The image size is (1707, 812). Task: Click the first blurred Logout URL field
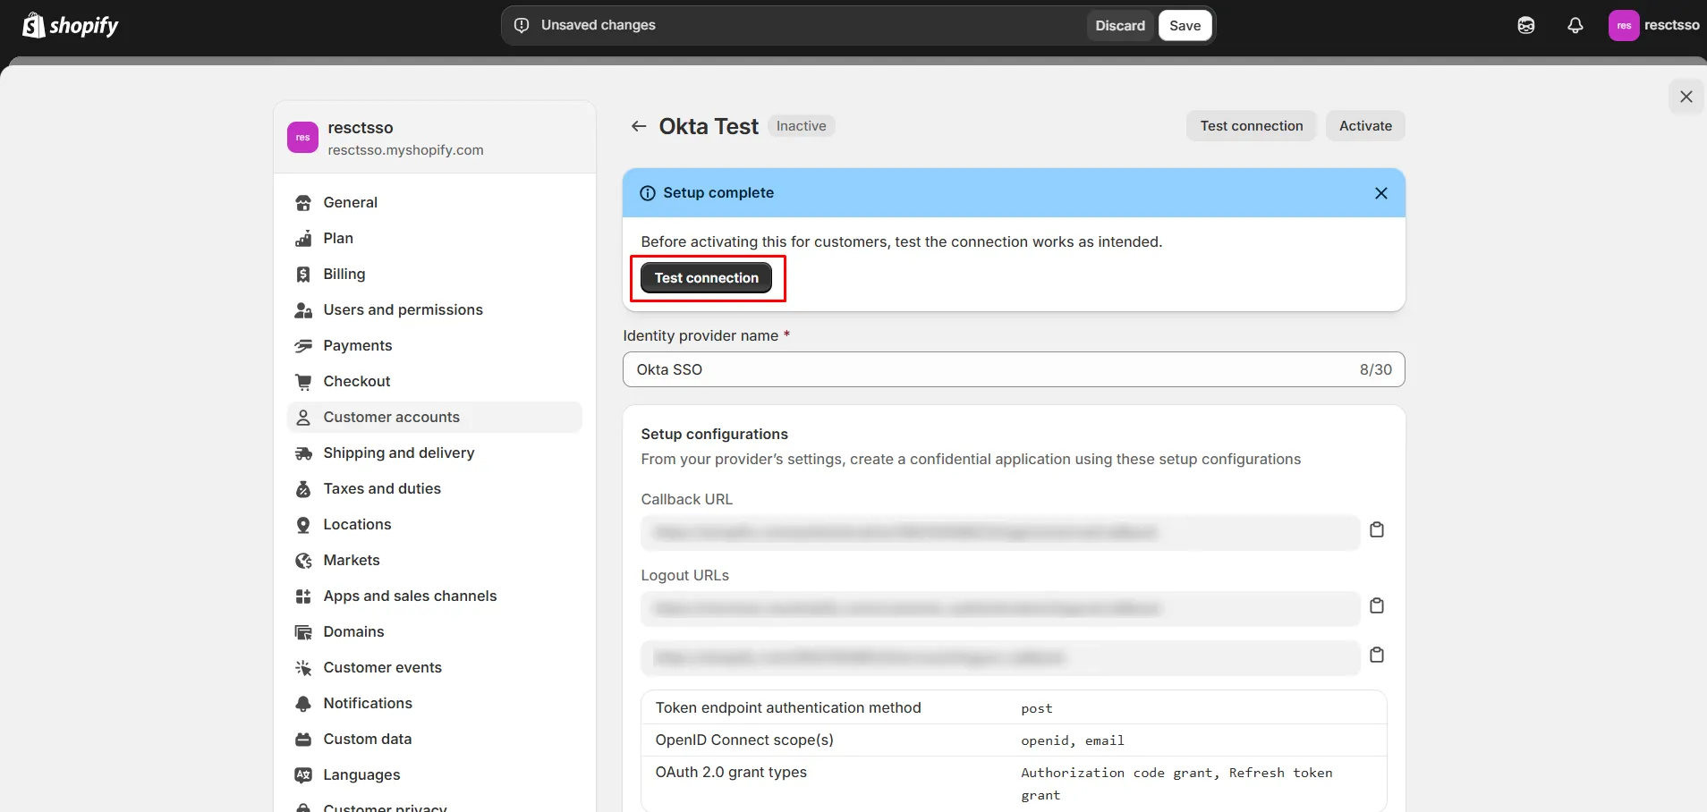coord(1000,609)
